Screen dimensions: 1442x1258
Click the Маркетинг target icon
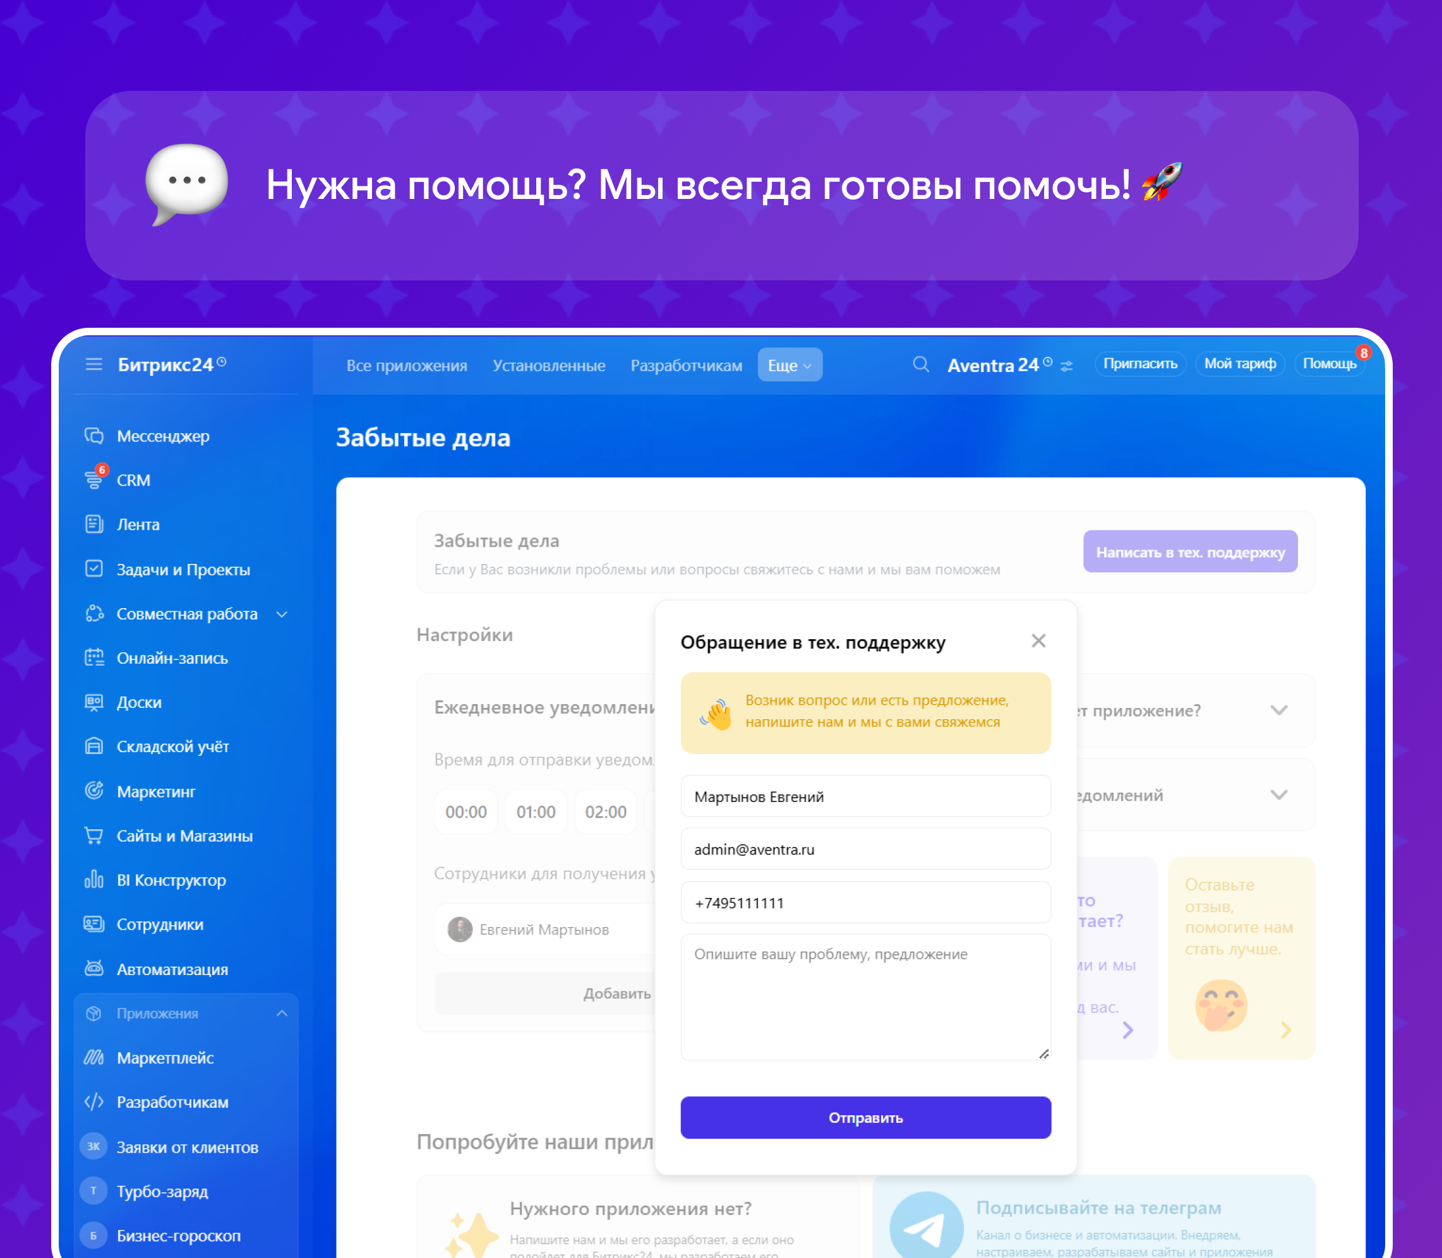click(x=94, y=791)
